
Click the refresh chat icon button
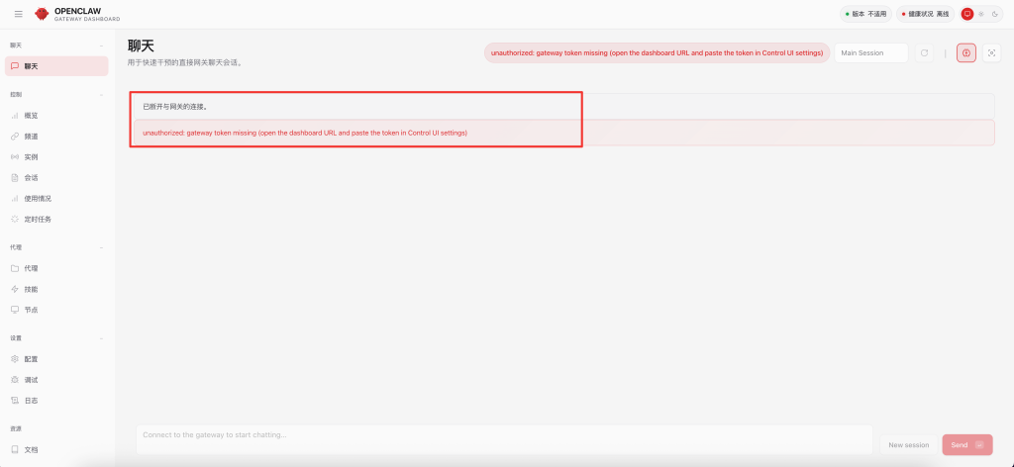coord(924,52)
